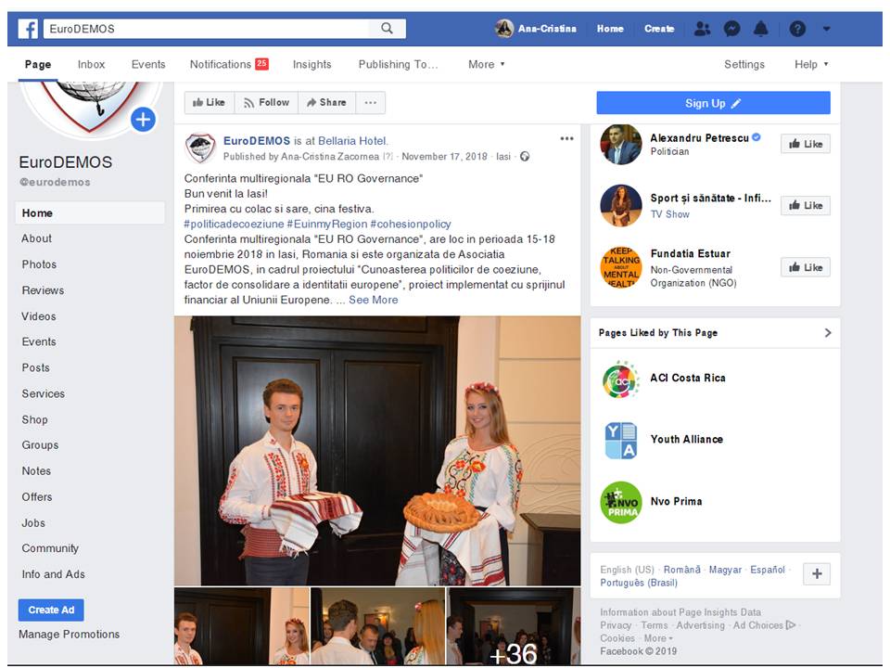
Task: Open Photos in the sidebar
Action: tap(39, 264)
